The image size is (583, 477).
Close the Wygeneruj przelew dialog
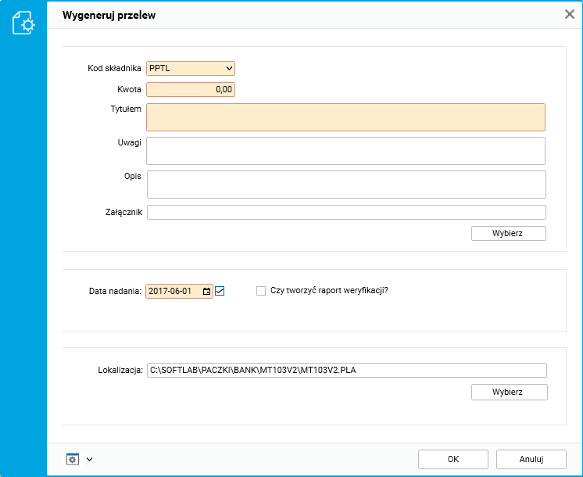click(570, 14)
